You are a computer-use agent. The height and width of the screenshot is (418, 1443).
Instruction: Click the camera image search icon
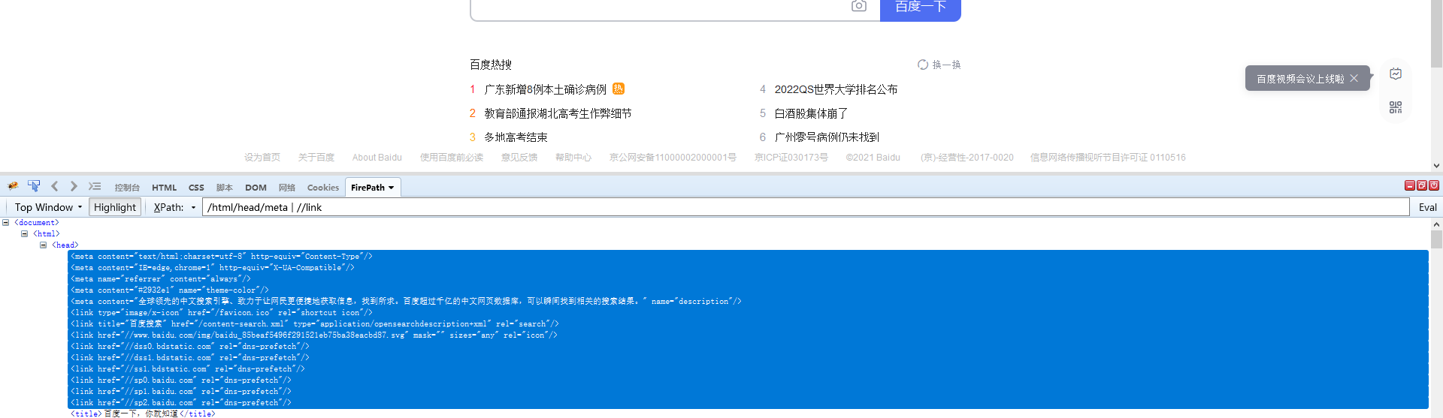click(859, 6)
